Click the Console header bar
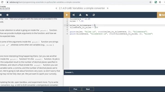The height and width of the screenshot is (92, 165). click(114, 72)
